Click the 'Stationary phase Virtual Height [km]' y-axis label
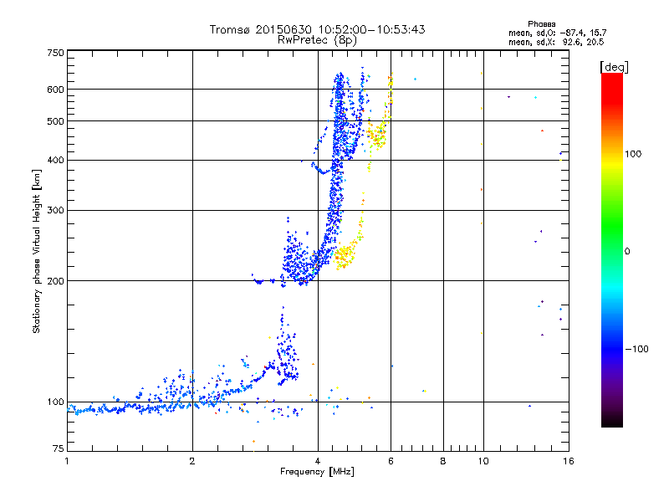The image size is (669, 502). click(x=36, y=251)
